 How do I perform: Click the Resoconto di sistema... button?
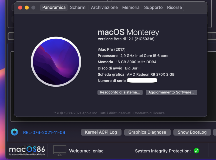tap(120, 92)
